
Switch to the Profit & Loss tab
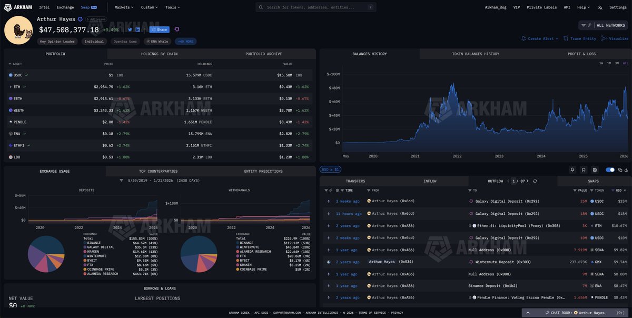pos(581,54)
